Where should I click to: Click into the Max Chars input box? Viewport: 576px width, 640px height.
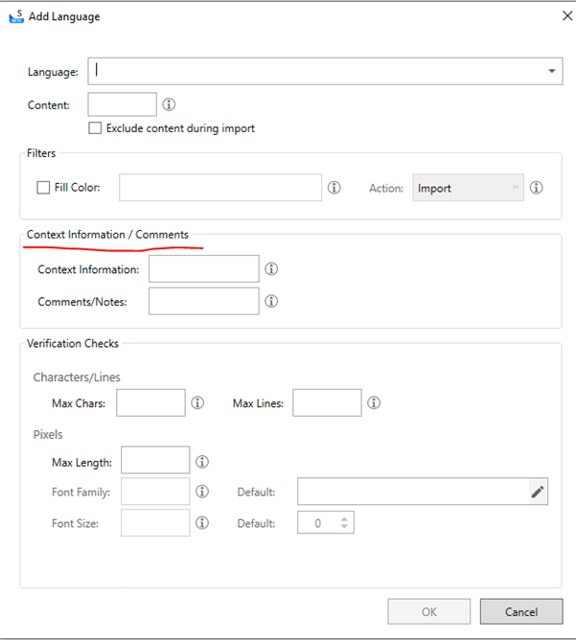pyautogui.click(x=150, y=402)
